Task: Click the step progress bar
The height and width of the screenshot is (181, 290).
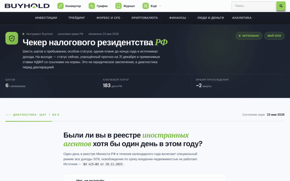Action: (x=145, y=121)
